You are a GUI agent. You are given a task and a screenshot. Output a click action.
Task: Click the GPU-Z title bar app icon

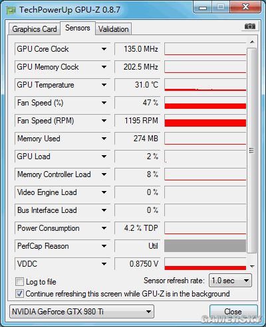11,10
